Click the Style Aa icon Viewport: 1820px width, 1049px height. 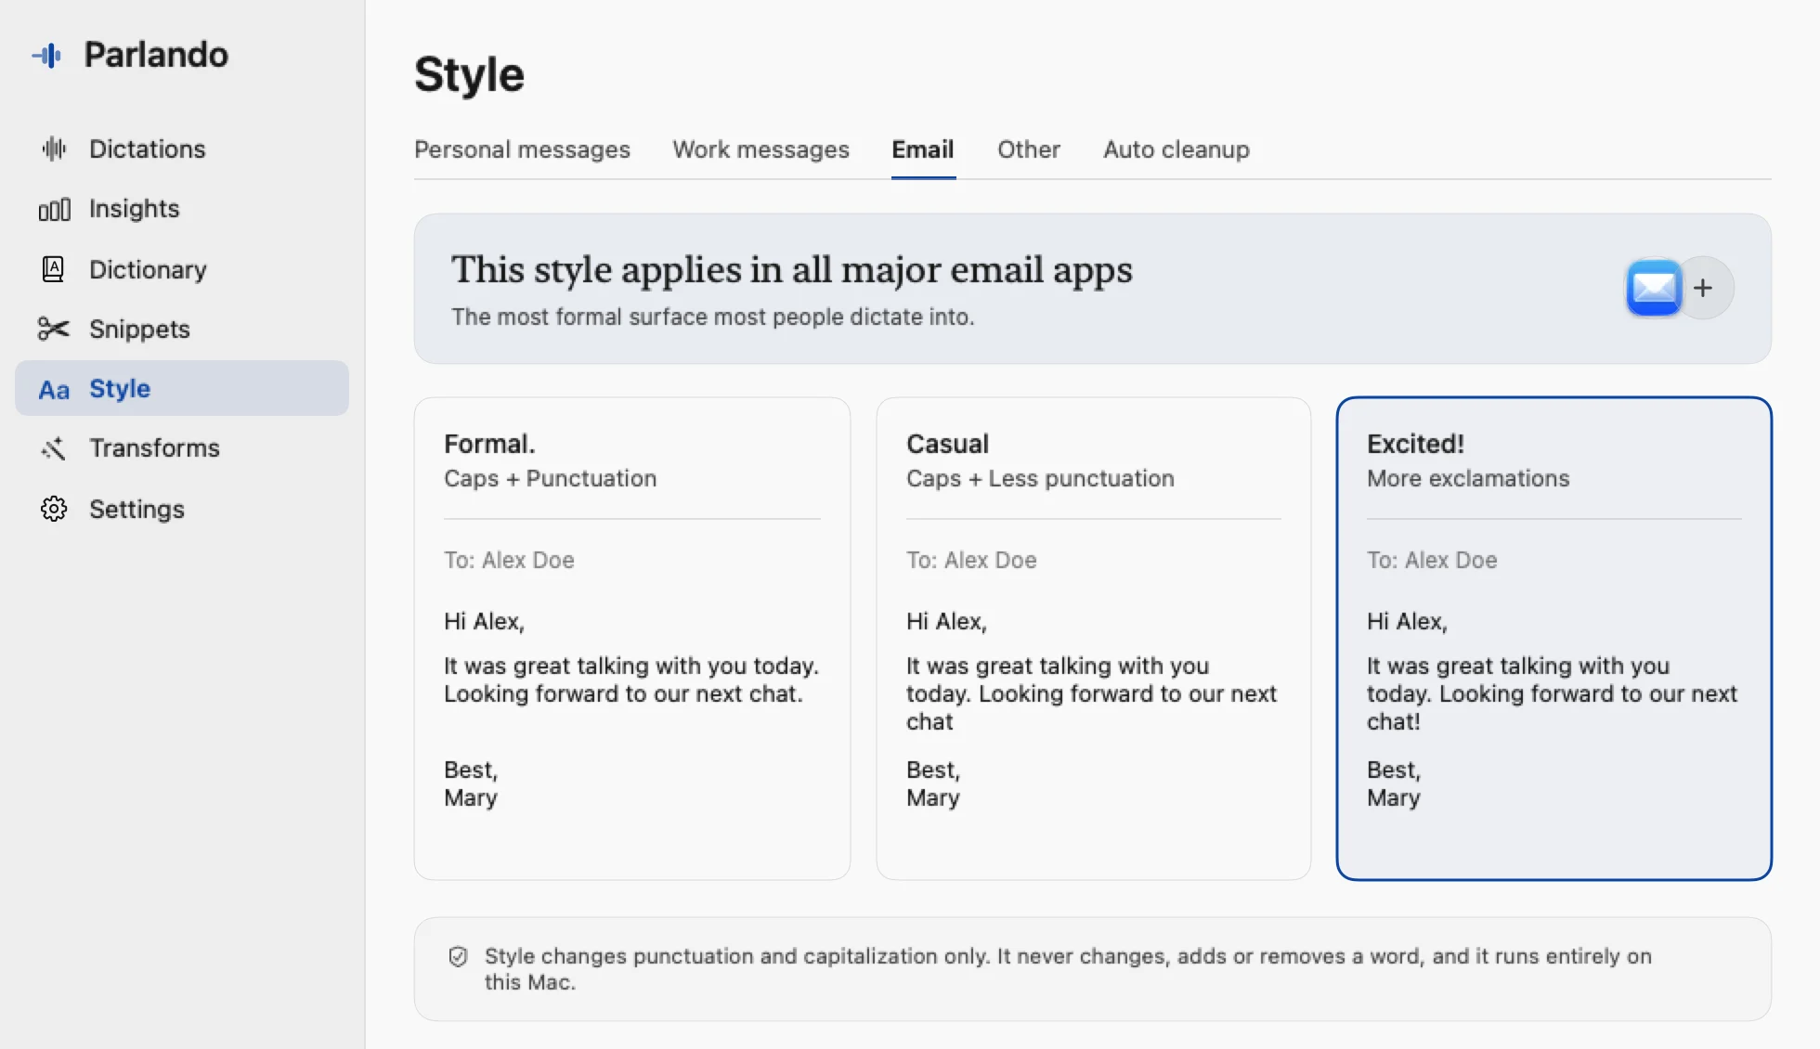click(54, 390)
